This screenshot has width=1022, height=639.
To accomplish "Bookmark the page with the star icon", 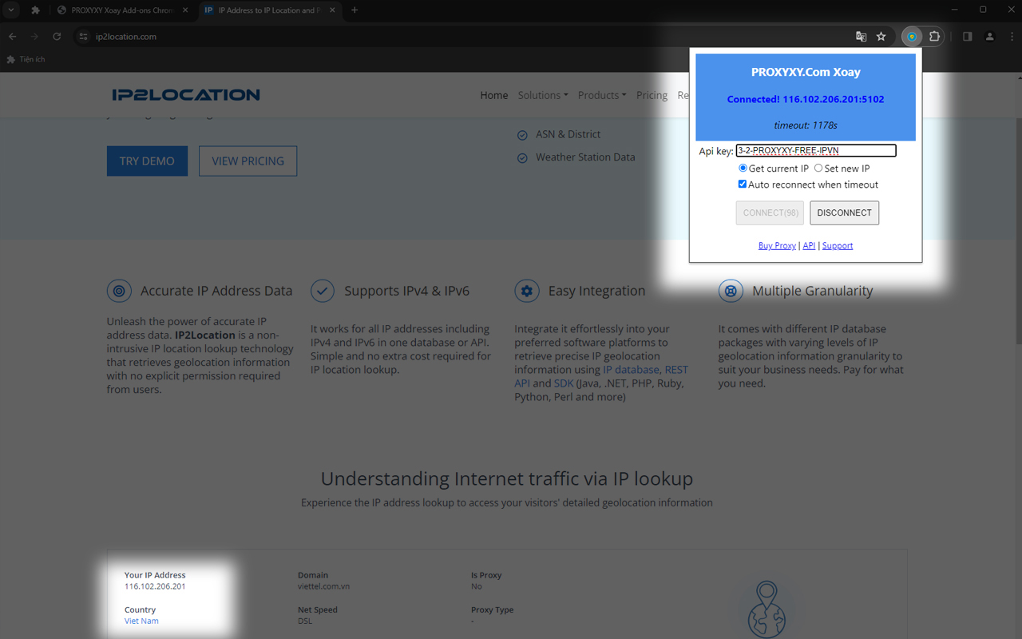I will point(881,36).
